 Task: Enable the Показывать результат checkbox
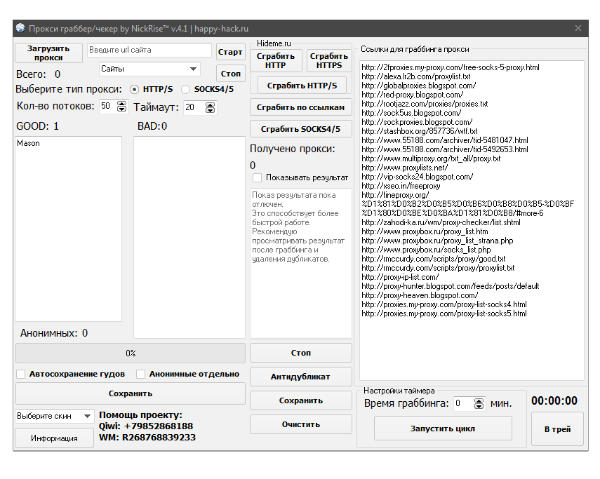[258, 177]
